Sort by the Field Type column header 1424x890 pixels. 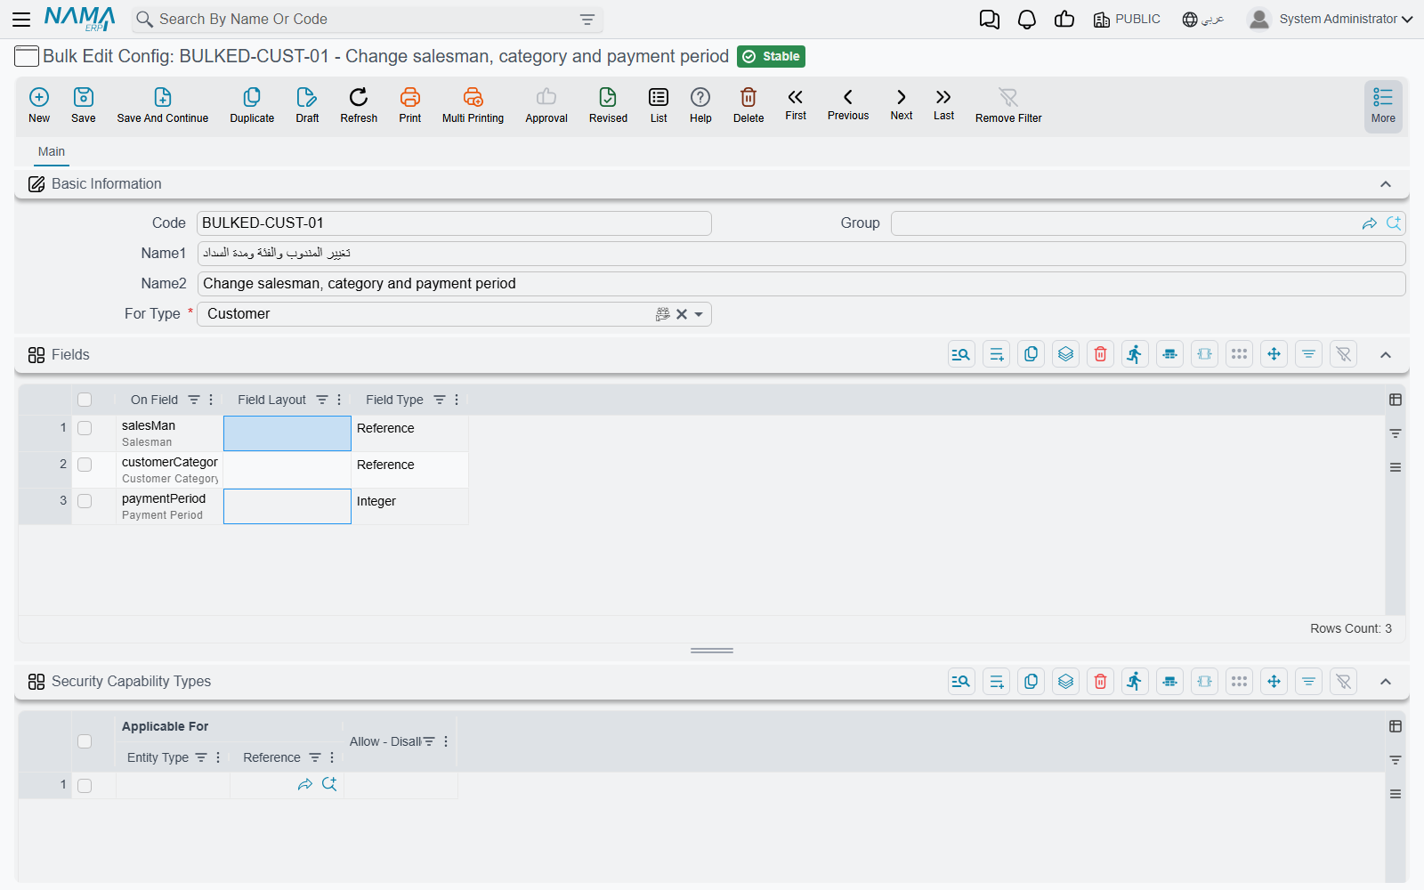click(x=394, y=400)
